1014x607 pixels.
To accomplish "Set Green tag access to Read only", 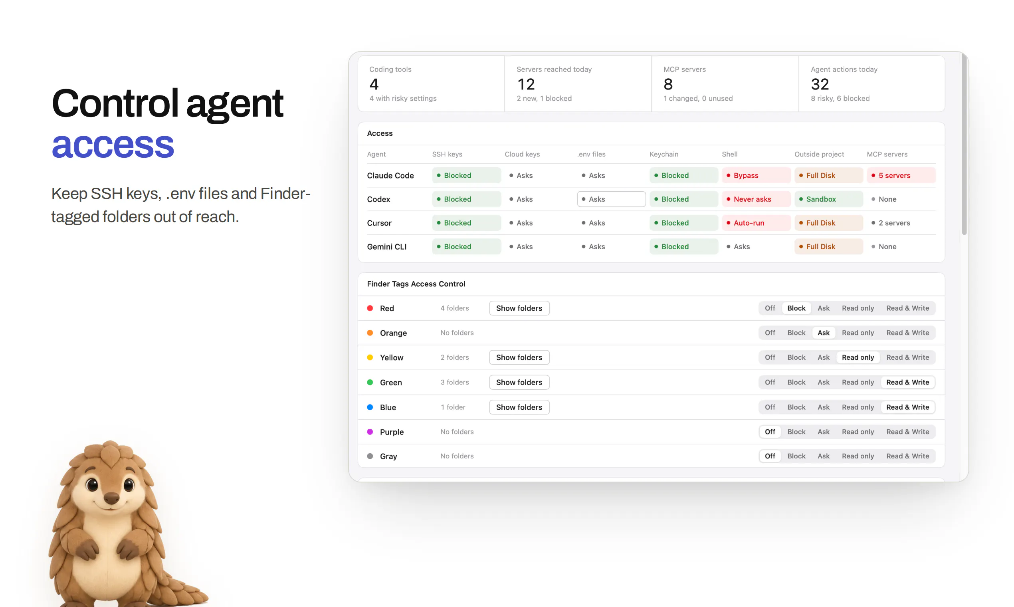I will (x=858, y=382).
